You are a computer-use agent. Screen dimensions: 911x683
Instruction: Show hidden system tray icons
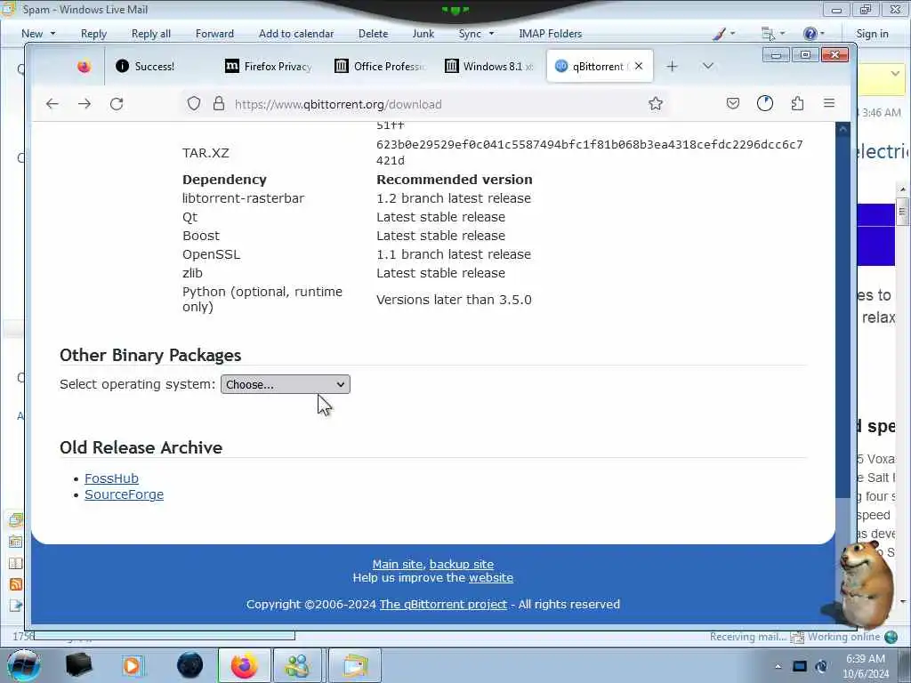pyautogui.click(x=778, y=667)
